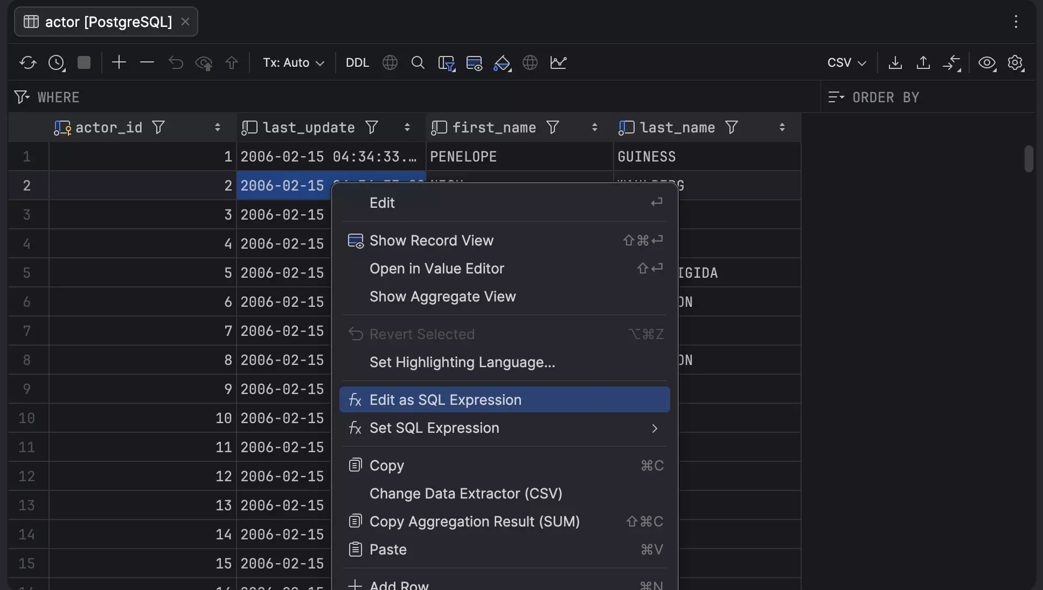Viewport: 1043px width, 590px height.
Task: Choose Show Aggregate View
Action: [x=505, y=297]
